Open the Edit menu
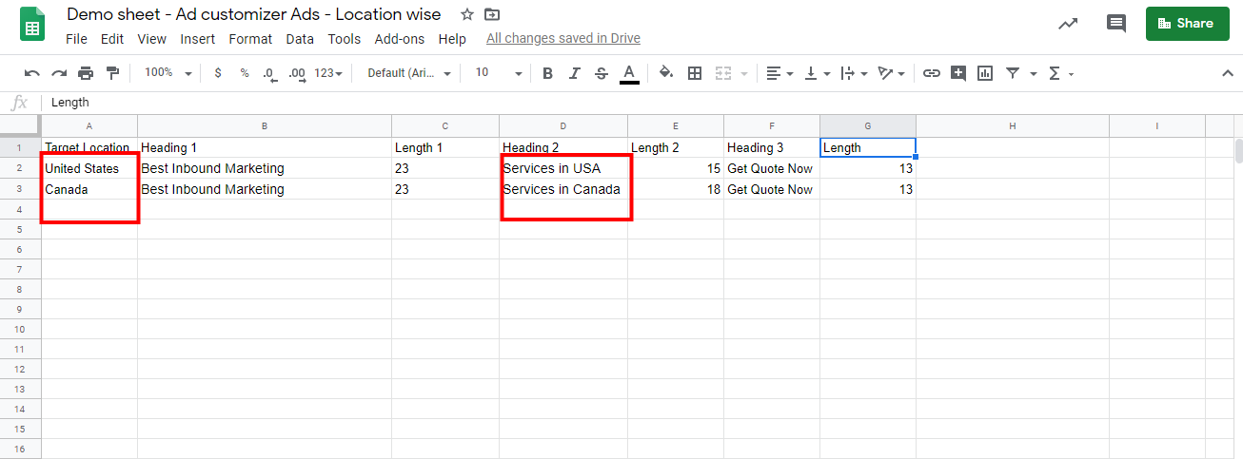1243x459 pixels. [112, 39]
